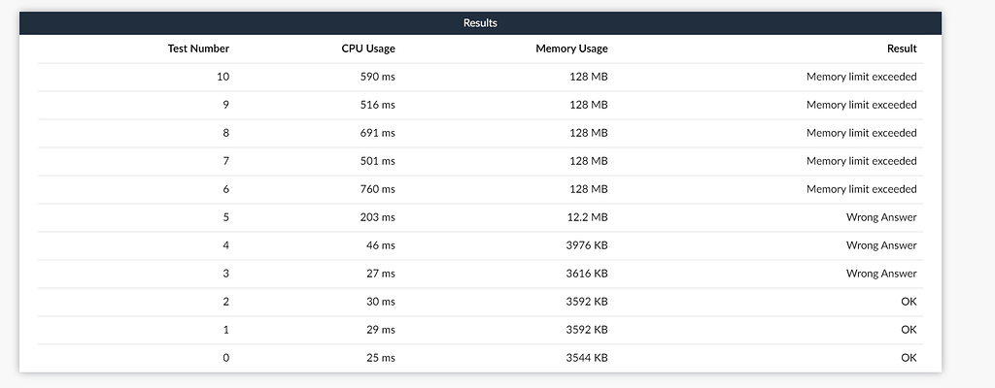Click Wrong Answer result for test 3

point(881,274)
